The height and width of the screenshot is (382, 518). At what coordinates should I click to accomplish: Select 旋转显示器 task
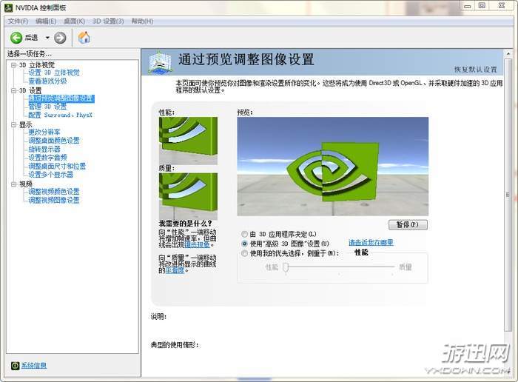pos(44,149)
